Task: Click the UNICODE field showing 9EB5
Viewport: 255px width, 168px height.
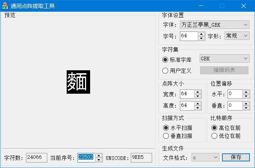Action: pyautogui.click(x=141, y=158)
